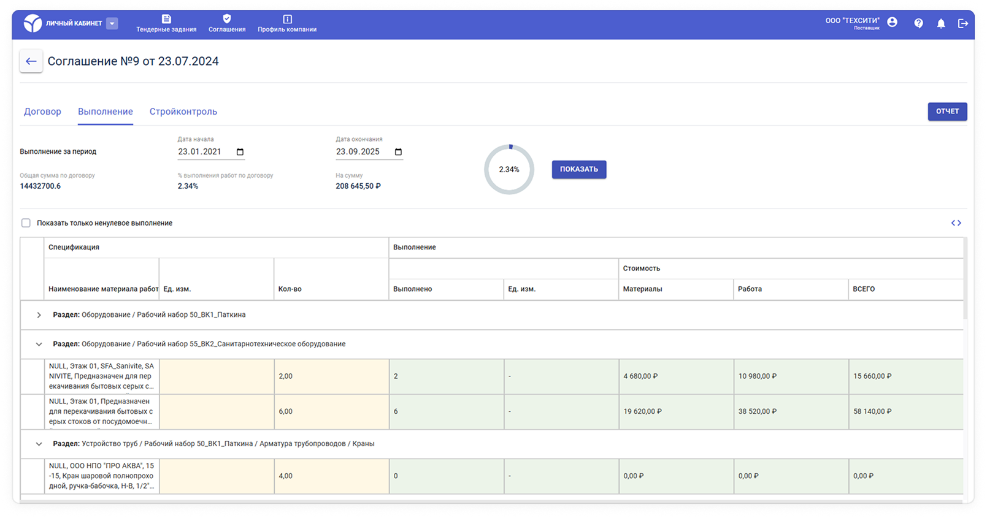Open Соглашения from the top bar
Viewport: 987px width, 518px height.
[x=227, y=24]
